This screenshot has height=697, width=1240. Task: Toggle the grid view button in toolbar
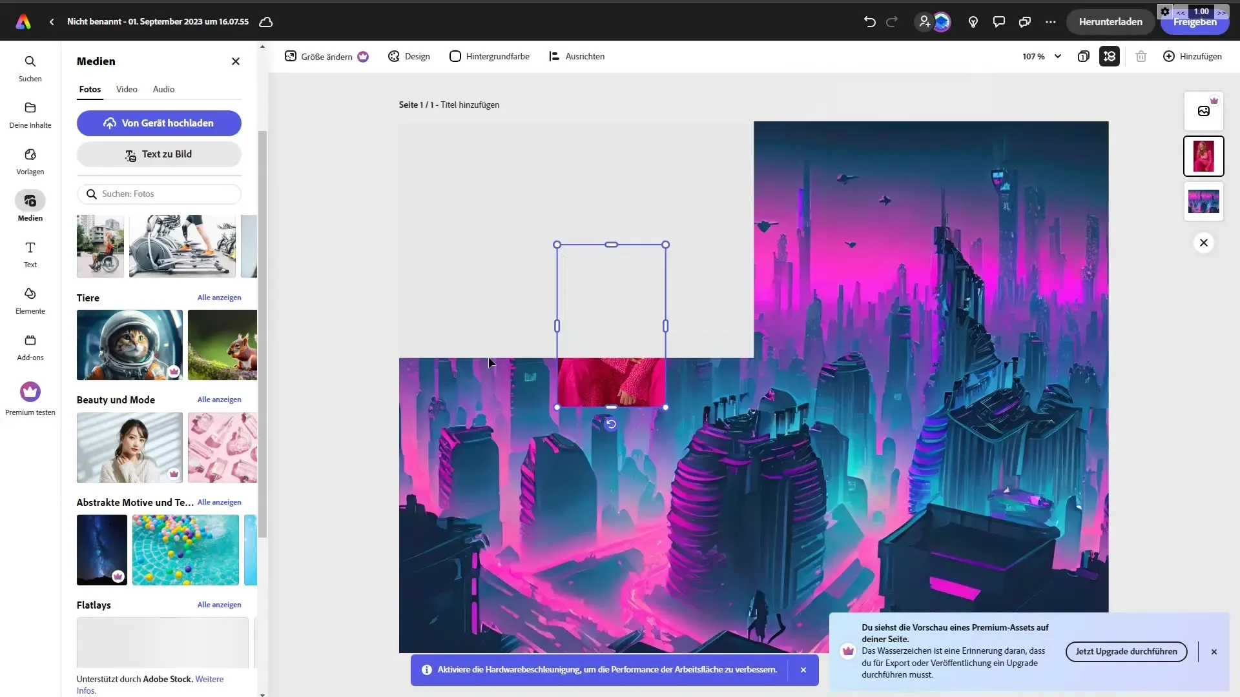pos(1110,57)
